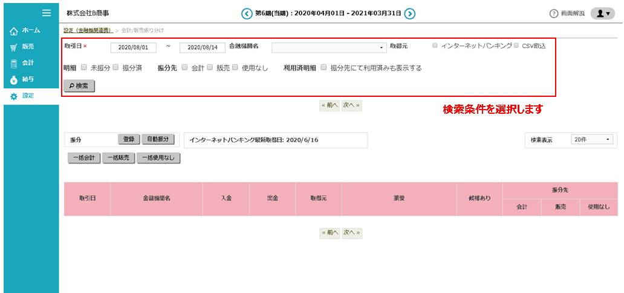The image size is (624, 293).
Task: Tick the CSV取込 checkbox
Action: click(x=516, y=46)
